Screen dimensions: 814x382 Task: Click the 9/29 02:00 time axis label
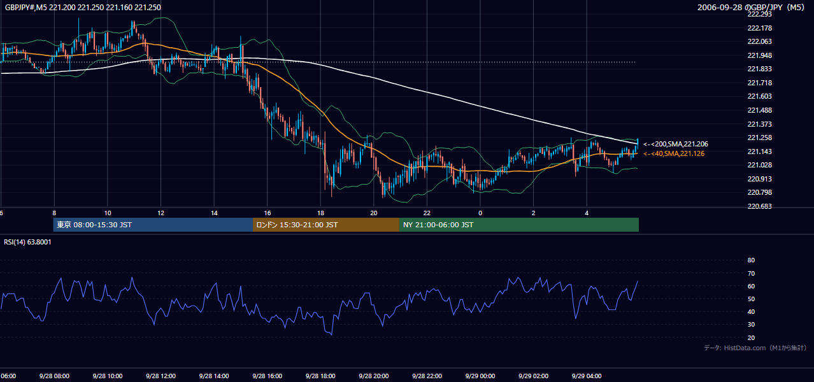[534, 376]
